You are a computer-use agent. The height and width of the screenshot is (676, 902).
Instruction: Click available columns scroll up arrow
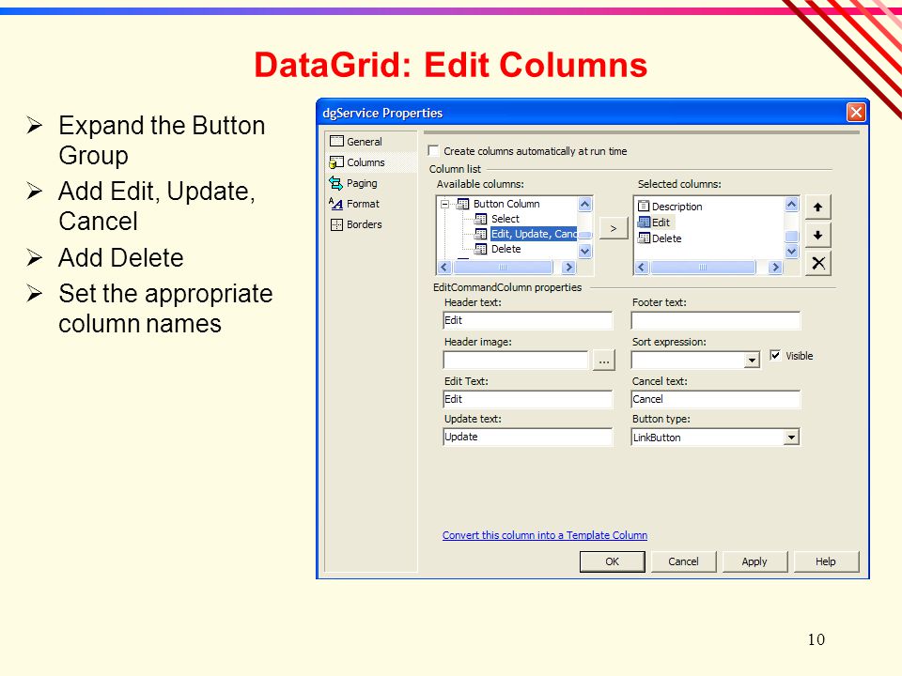pos(585,204)
